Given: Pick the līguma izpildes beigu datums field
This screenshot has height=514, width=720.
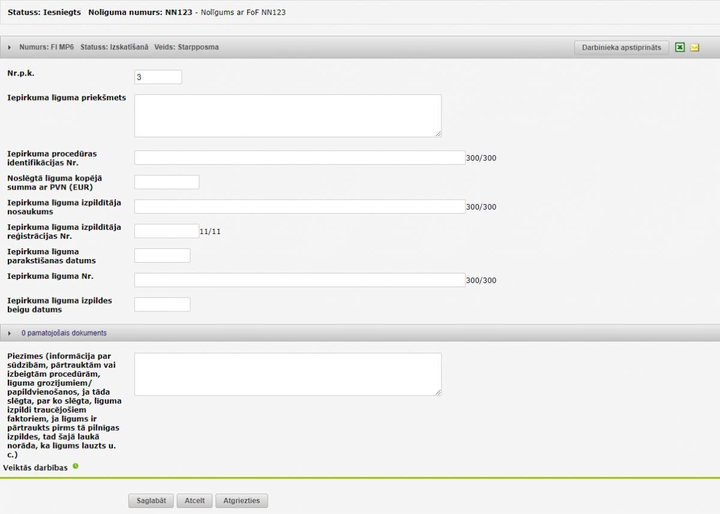Looking at the screenshot, I should [162, 305].
